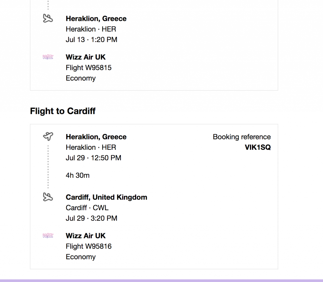Click the Wizz Air UK name above Flight W95816
Viewport: 323px width, 282px height.
[x=85, y=236]
